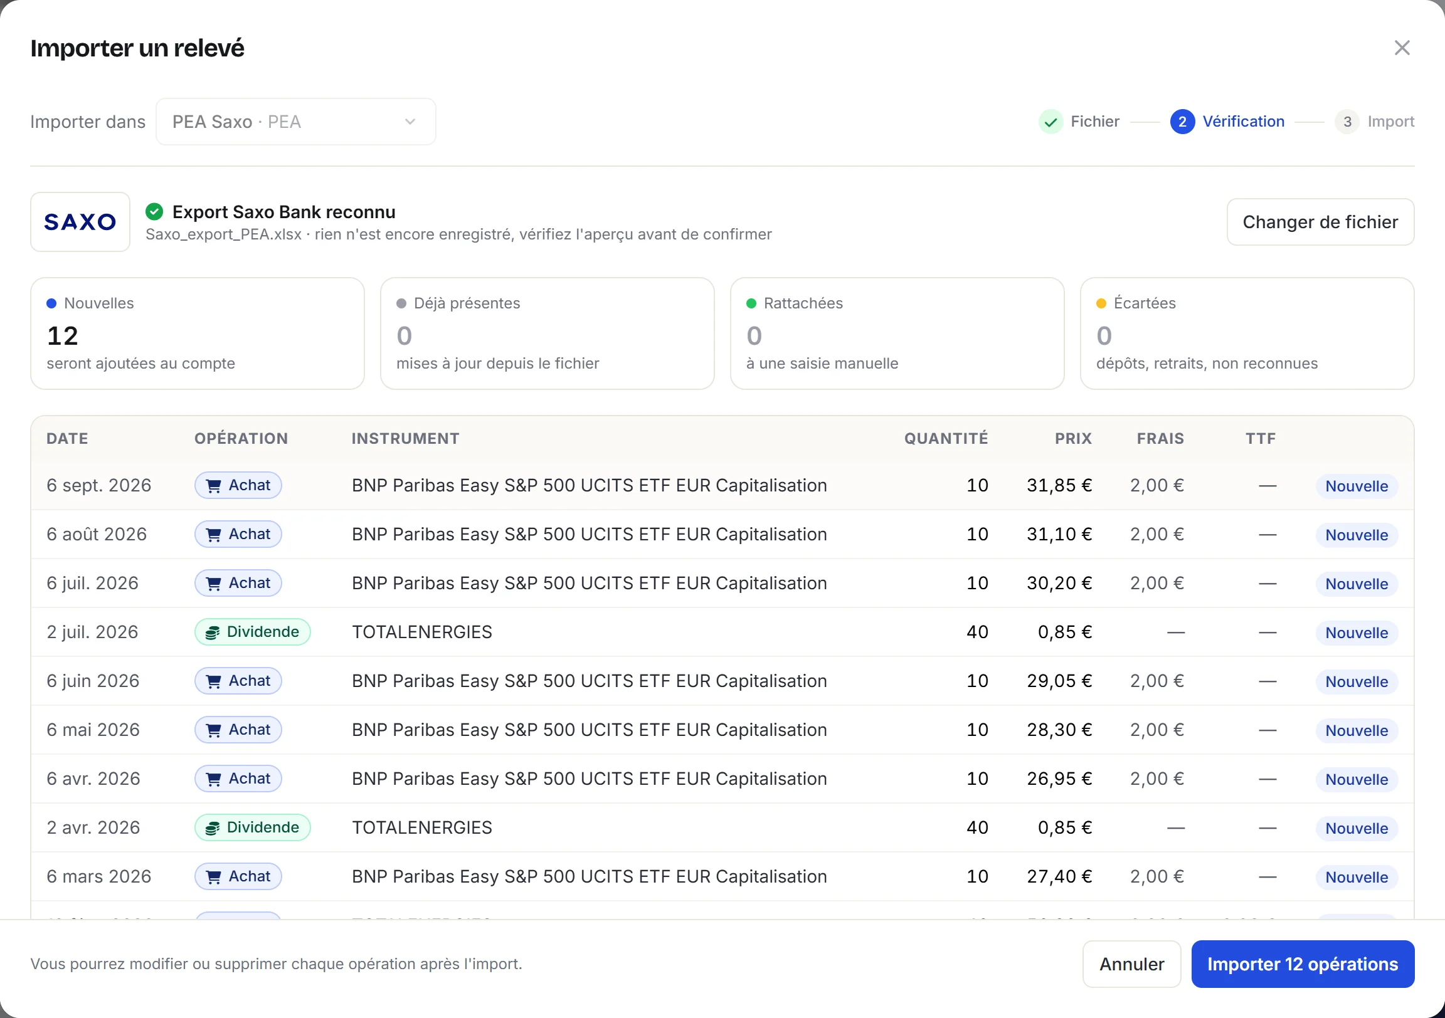Go to step 3 Import
This screenshot has height=1018, width=1445.
click(x=1375, y=122)
